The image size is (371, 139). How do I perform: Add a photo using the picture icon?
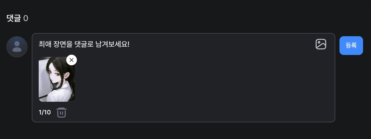coord(321,44)
